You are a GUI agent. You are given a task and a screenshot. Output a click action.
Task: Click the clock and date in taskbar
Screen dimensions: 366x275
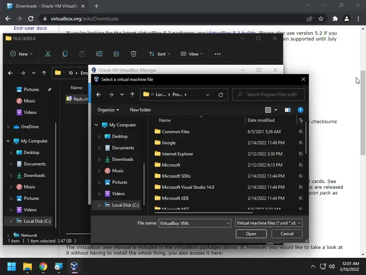coord(350,266)
